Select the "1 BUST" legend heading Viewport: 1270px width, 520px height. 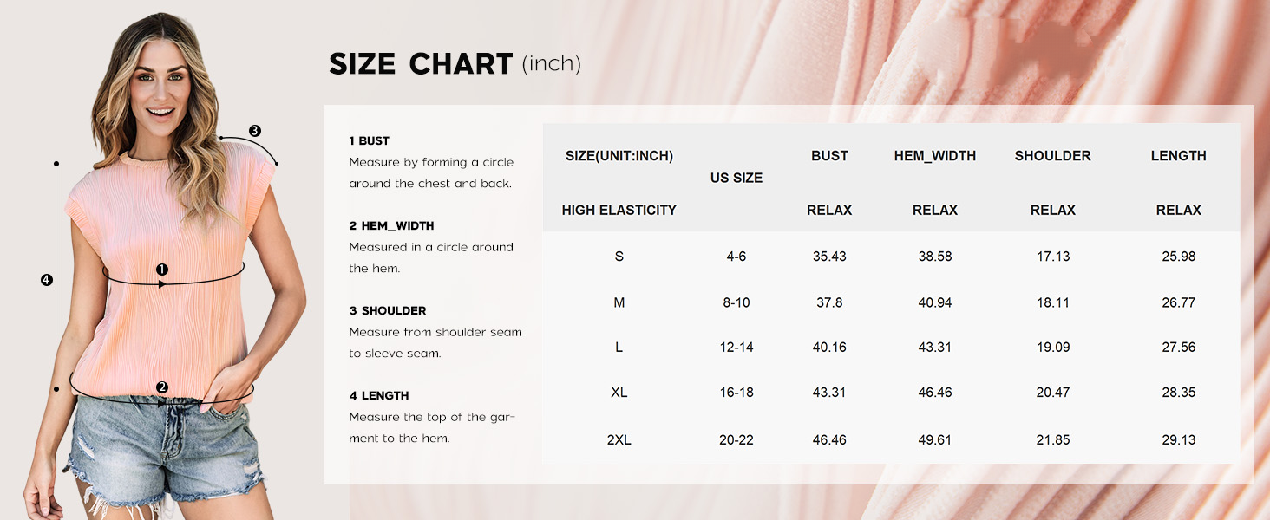(370, 140)
